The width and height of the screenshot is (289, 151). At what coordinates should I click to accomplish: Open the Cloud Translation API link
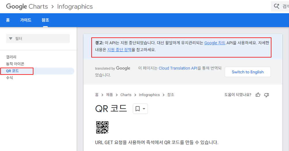178,68
